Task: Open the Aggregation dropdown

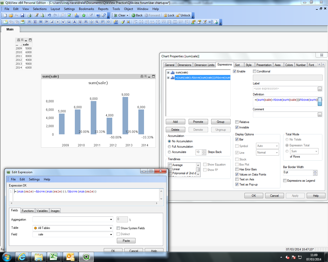Action: (x=111, y=220)
